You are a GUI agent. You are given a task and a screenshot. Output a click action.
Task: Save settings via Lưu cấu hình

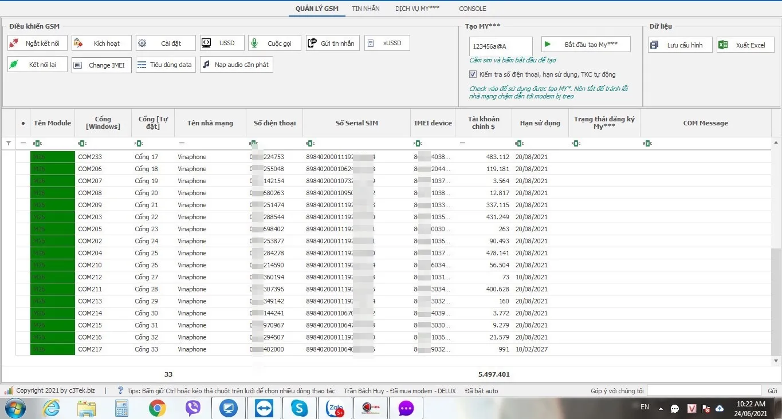tap(679, 45)
